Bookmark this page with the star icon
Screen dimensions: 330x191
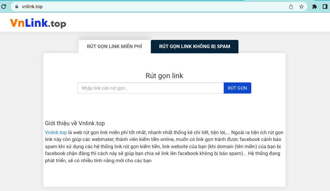(301, 7)
